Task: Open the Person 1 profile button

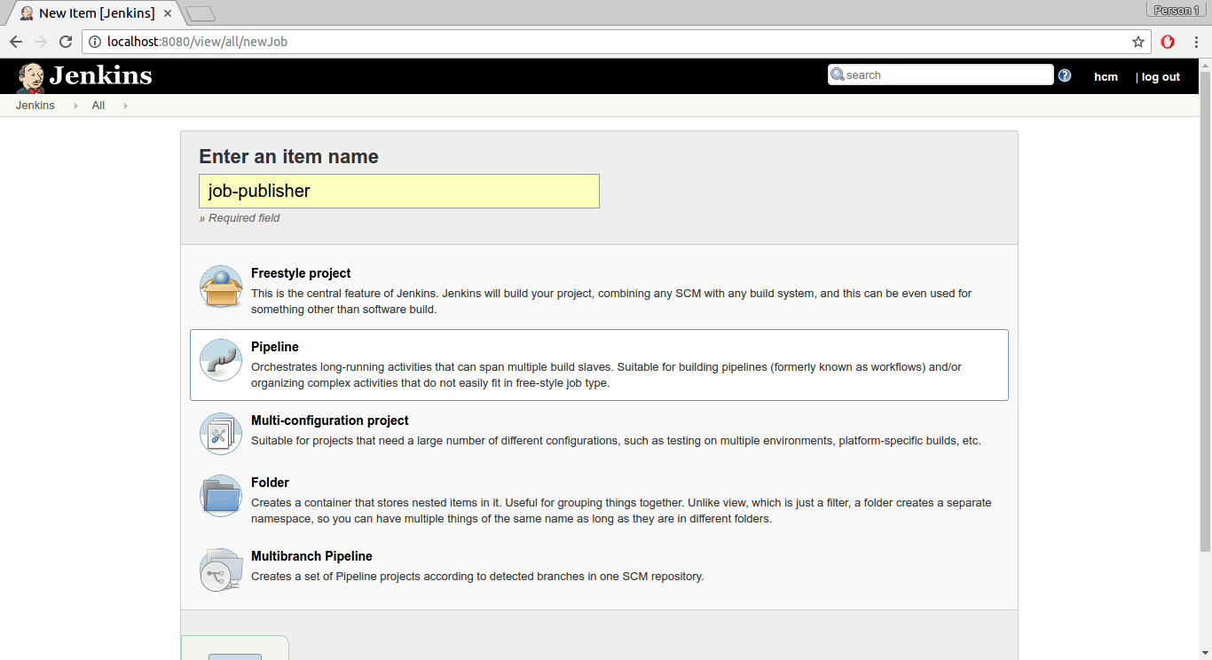Action: tap(1176, 11)
